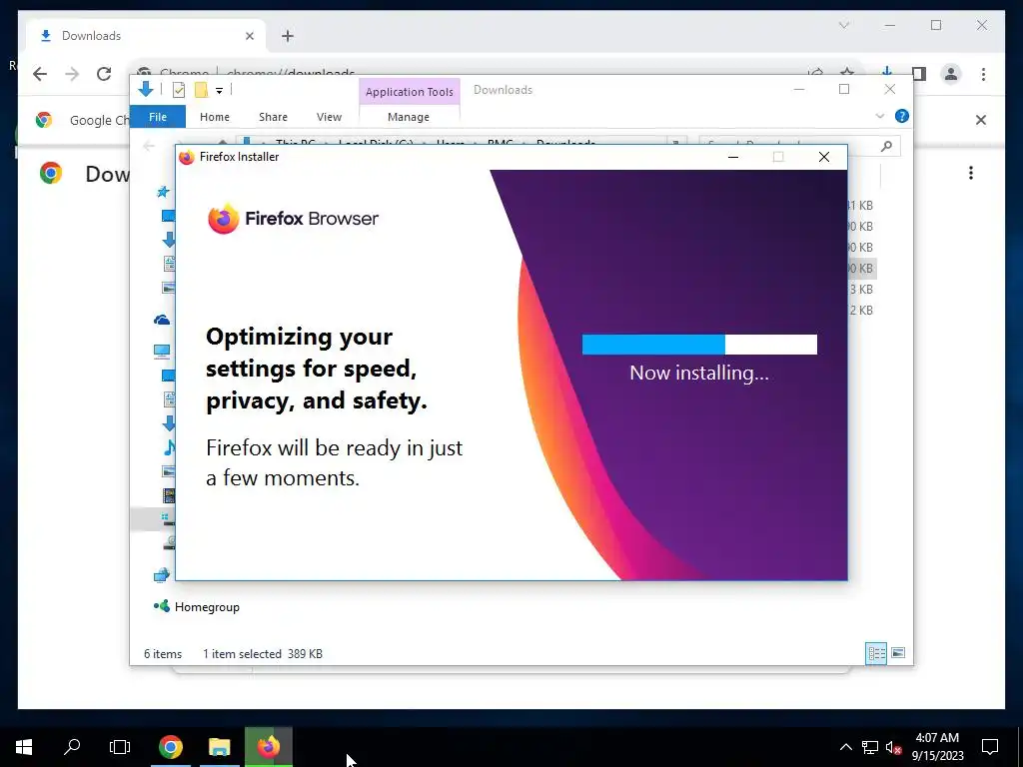Viewport: 1023px width, 767px height.
Task: Show hidden tray icons
Action: tap(845, 747)
